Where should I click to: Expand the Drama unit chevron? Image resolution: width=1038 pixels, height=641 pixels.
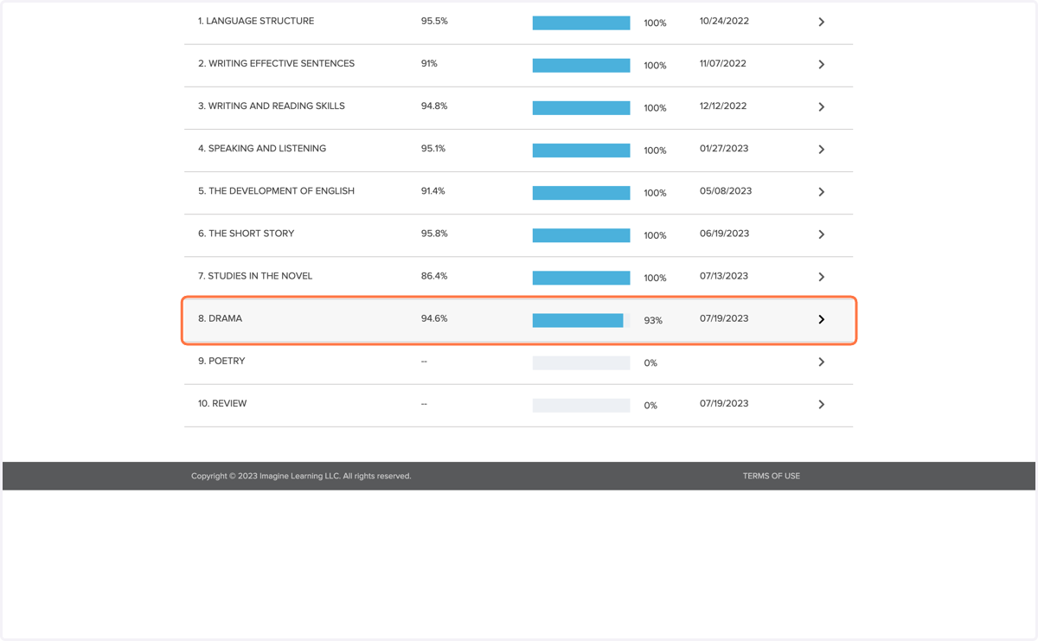coord(822,319)
